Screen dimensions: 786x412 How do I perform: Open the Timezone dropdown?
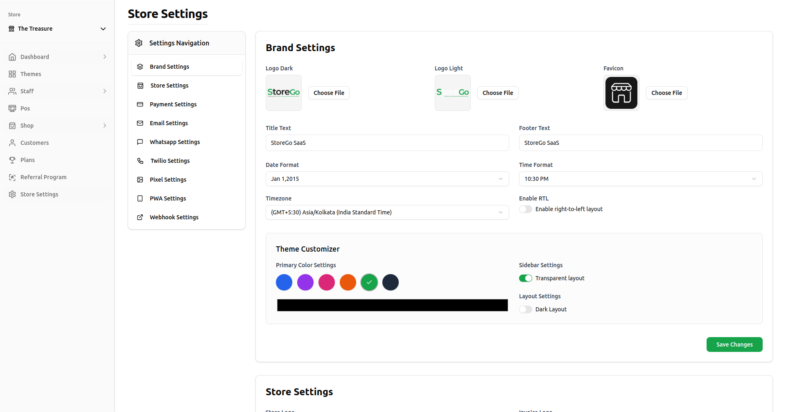[x=387, y=212]
